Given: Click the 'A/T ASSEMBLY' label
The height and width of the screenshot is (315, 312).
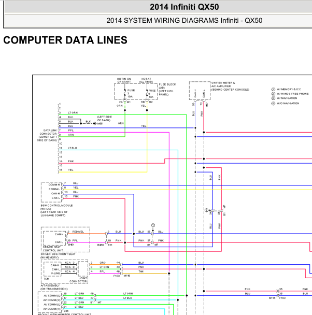Looking at the screenshot, I should (50, 285).
